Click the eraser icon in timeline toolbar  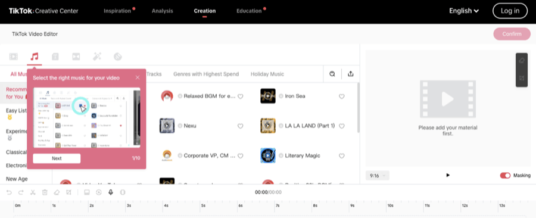[x=57, y=192]
